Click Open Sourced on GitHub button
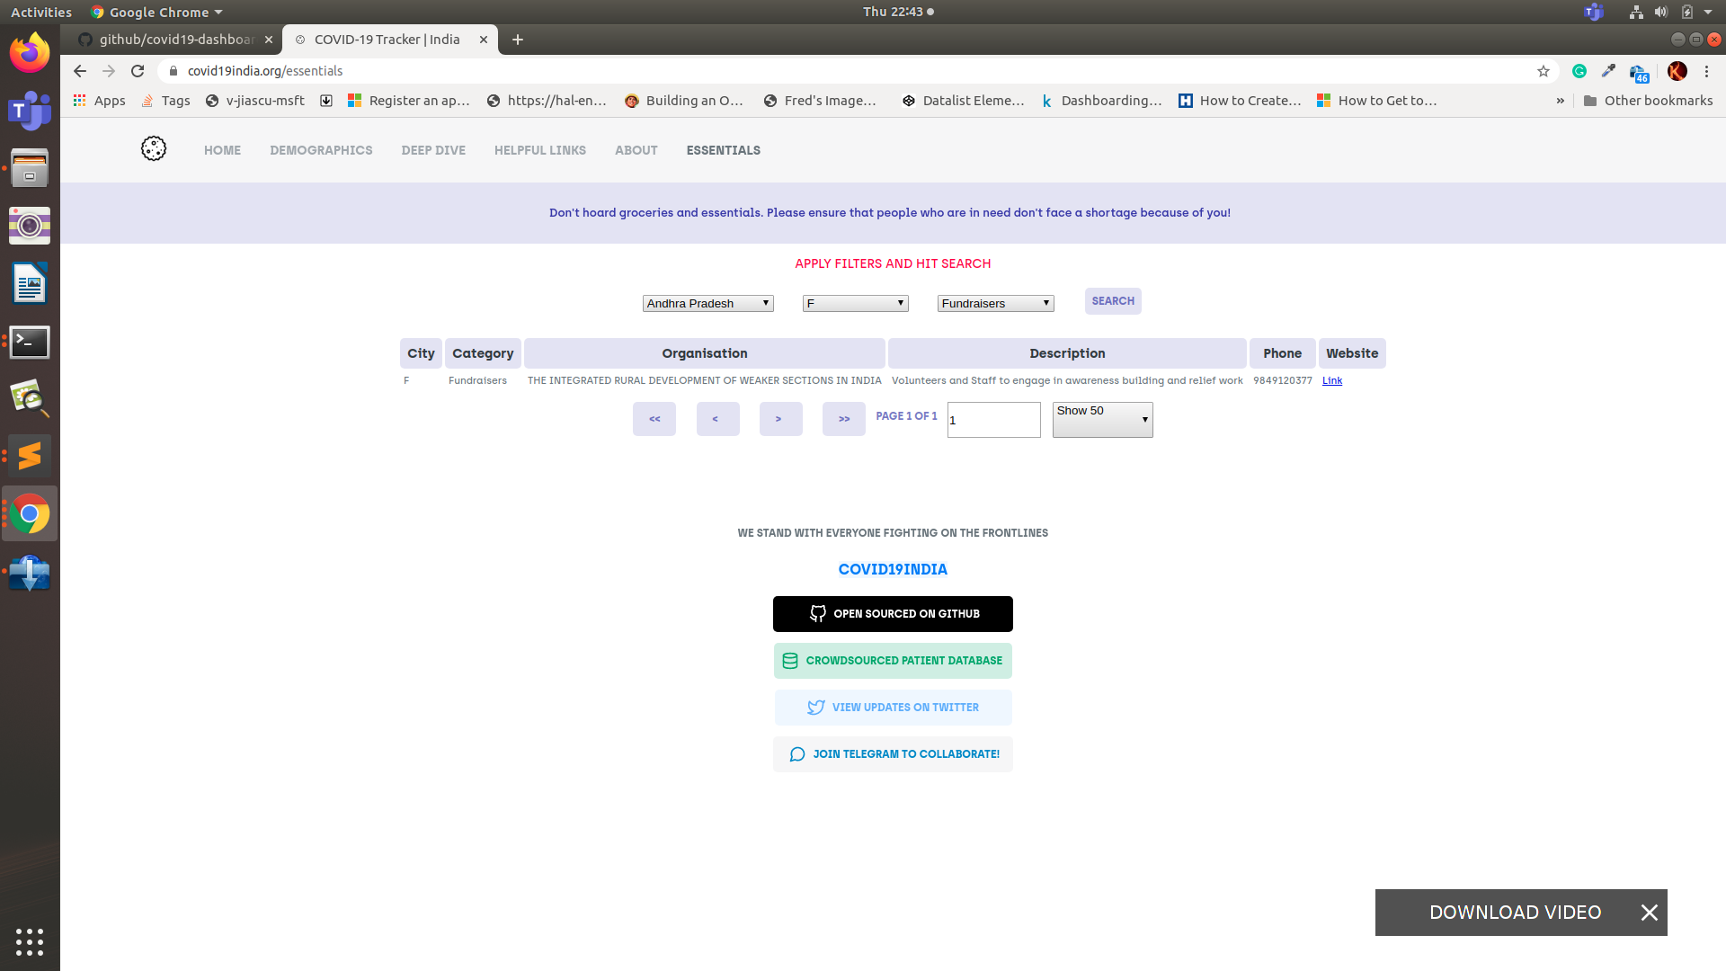This screenshot has width=1726, height=971. pos(893,614)
